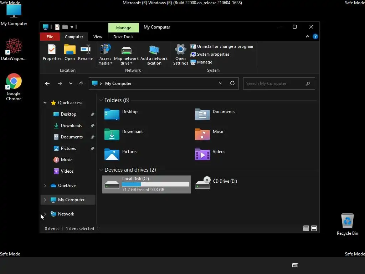
Task: Switch to Details view in status bar
Action: coord(306,229)
